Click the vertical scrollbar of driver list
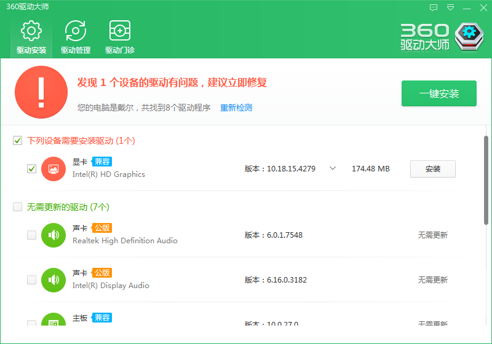Image resolution: width=492 pixels, height=344 pixels. tap(486, 180)
